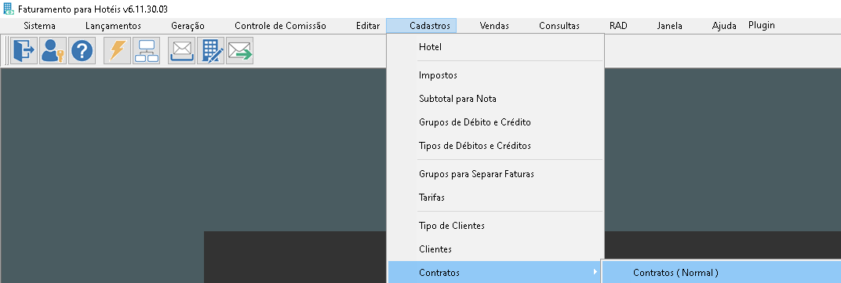This screenshot has width=841, height=283.
Task: Click the organization chart toolbar icon
Action: point(147,50)
